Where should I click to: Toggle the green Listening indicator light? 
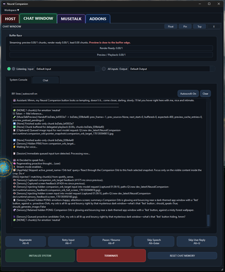point(9,69)
